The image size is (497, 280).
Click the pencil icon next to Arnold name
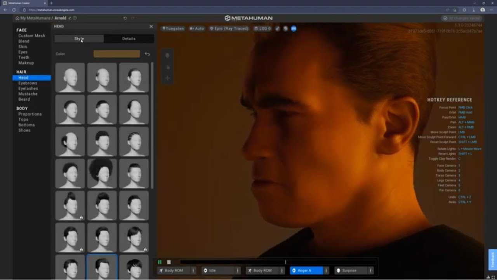click(70, 18)
